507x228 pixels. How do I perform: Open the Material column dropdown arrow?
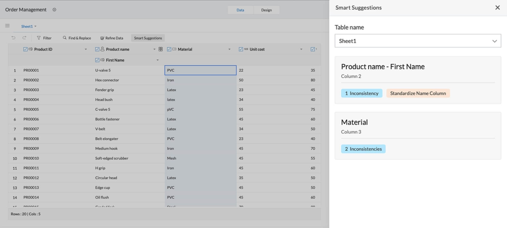(x=229, y=49)
